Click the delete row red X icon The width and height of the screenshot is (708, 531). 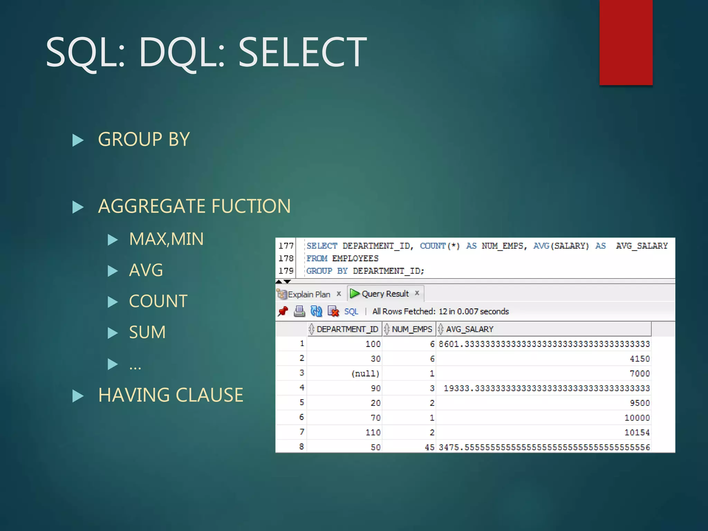click(333, 311)
